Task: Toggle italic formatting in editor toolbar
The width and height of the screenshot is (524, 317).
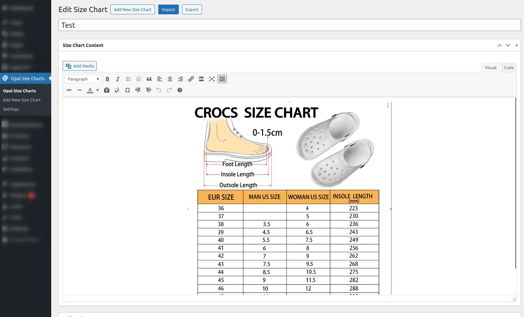Action: [118, 79]
